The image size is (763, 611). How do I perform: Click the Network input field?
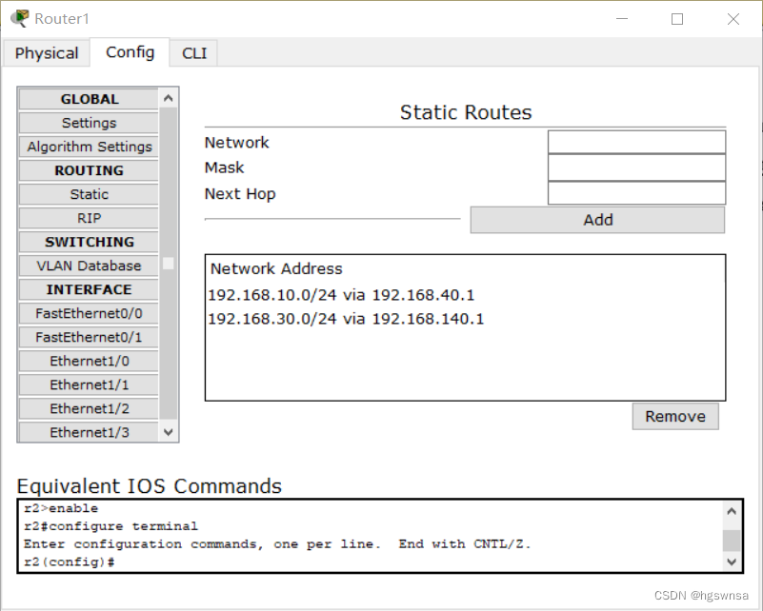pos(636,143)
